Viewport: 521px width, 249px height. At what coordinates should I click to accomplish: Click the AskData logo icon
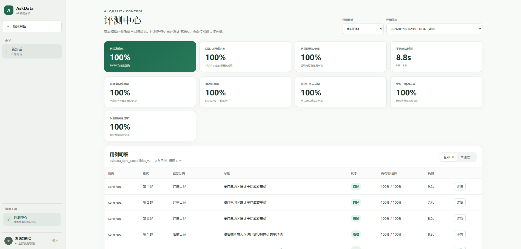click(9, 10)
